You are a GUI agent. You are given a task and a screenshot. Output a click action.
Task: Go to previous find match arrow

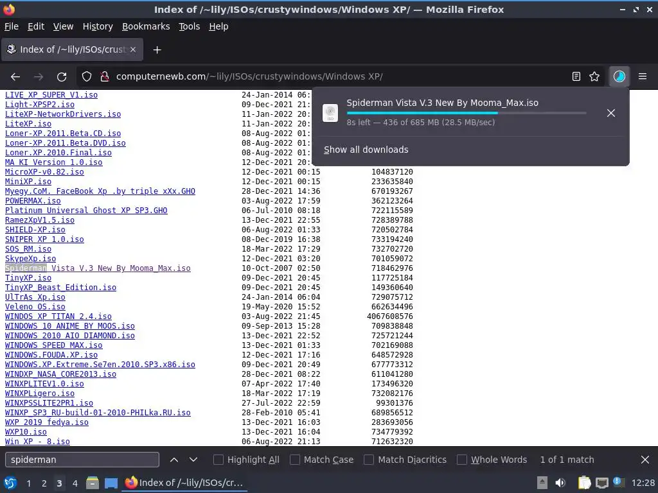tap(174, 460)
